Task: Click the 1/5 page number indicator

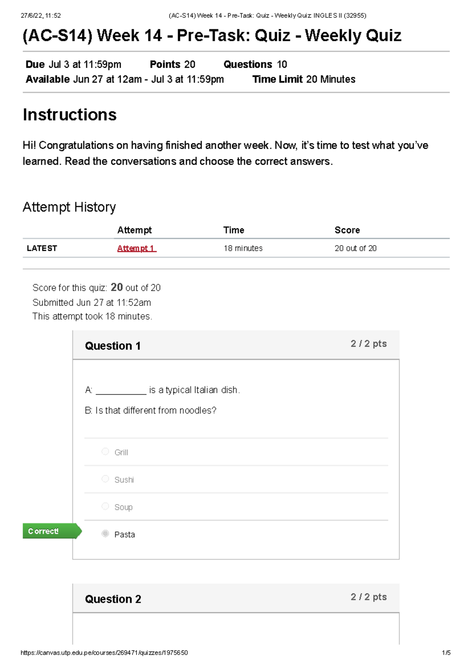Action: pyautogui.click(x=446, y=653)
